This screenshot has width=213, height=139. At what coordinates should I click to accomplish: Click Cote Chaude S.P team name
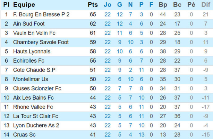tap(34, 70)
